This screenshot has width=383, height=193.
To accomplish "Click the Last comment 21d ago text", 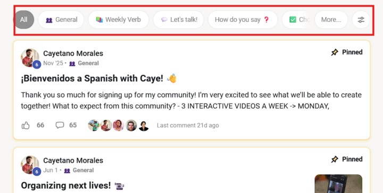I will click(x=188, y=125).
